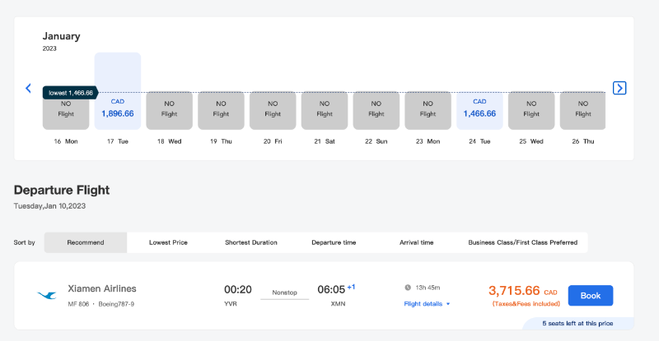Click the clock icon beside 13h 45m
Image resolution: width=659 pixels, height=341 pixels.
pyautogui.click(x=408, y=288)
